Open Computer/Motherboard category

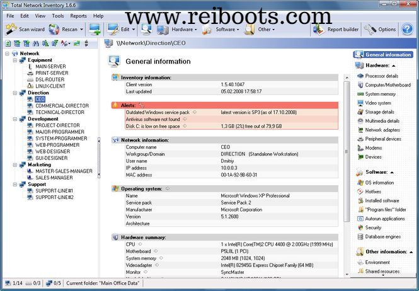click(x=388, y=85)
